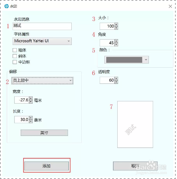Increase the 宽度 offset with up arrow
The image size is (177, 179).
click(x=31, y=98)
